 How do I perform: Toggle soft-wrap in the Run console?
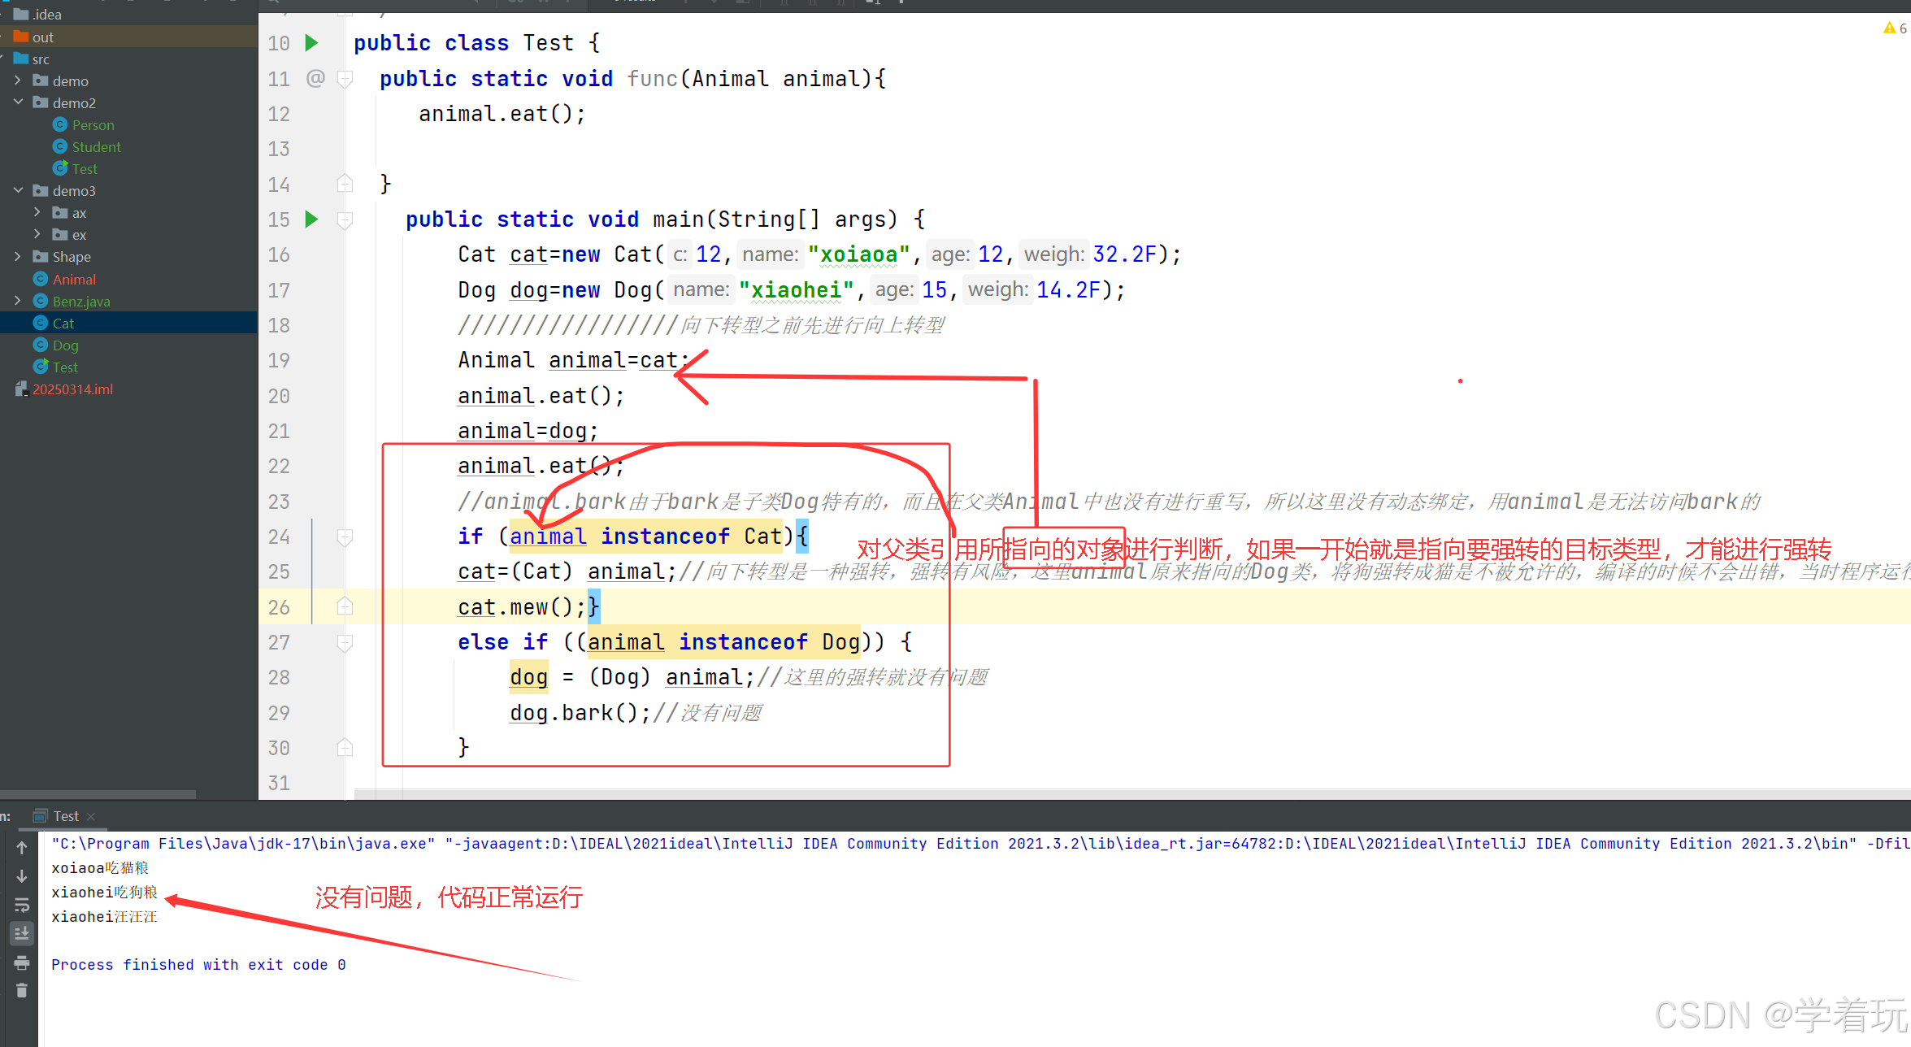click(22, 905)
